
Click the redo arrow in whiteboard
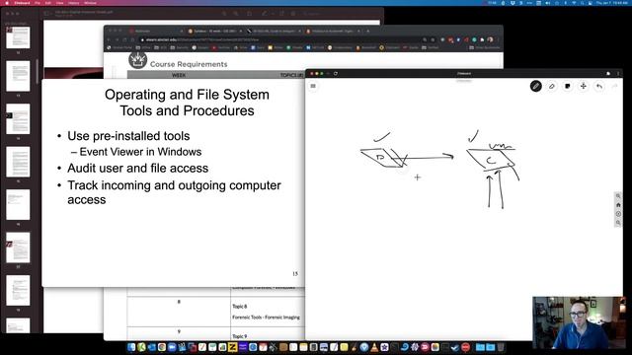tap(614, 86)
